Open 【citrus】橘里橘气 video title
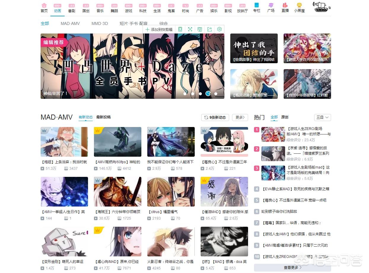Screen dimensions: 369x273 (x=162, y=212)
